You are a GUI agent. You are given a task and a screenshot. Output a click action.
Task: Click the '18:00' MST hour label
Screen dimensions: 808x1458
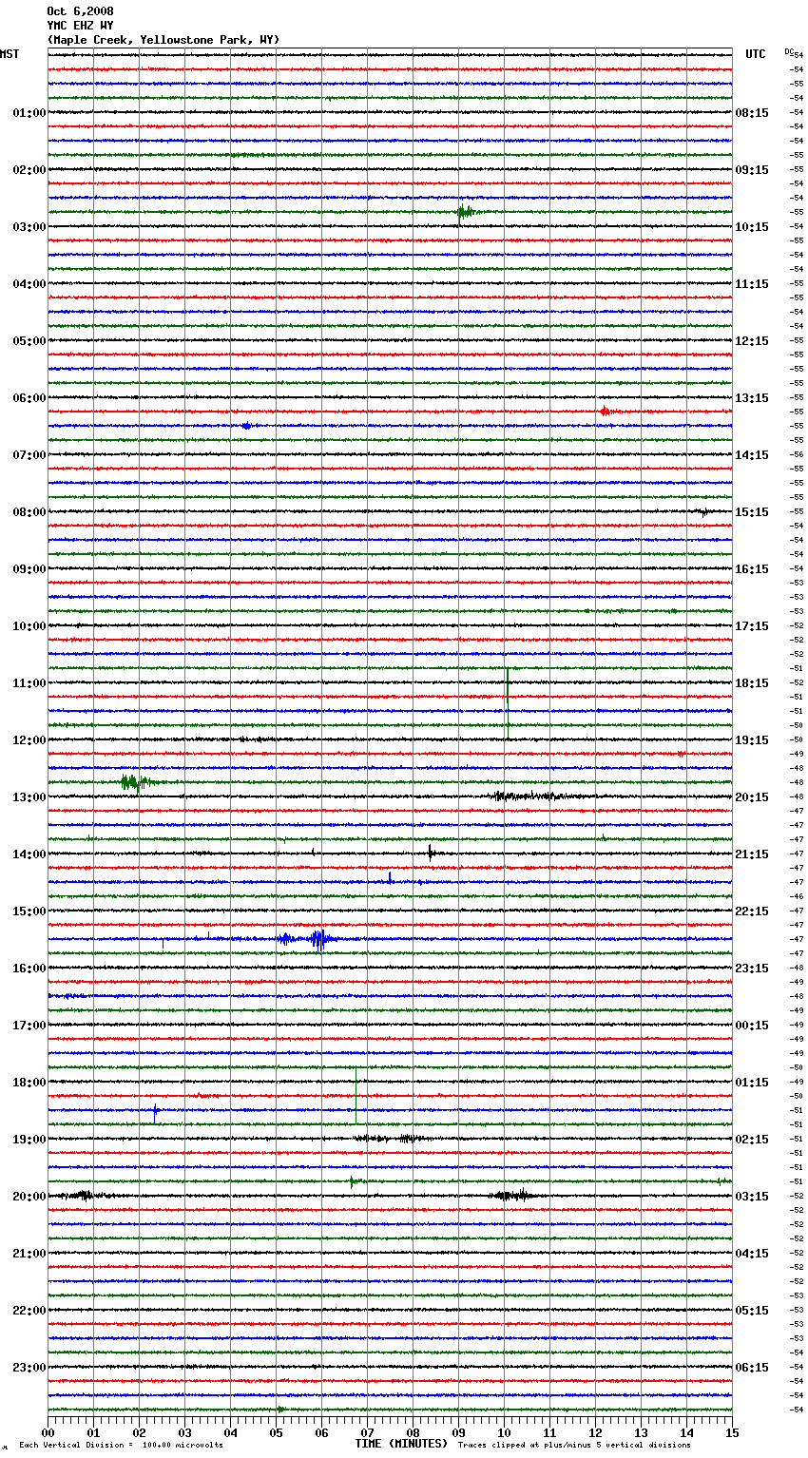click(x=29, y=1083)
